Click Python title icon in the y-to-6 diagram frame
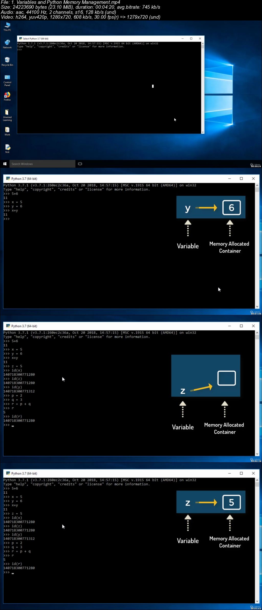The width and height of the screenshot is (262, 610). tap(8, 178)
